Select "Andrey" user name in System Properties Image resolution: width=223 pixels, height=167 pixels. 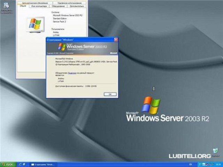pos(56,32)
